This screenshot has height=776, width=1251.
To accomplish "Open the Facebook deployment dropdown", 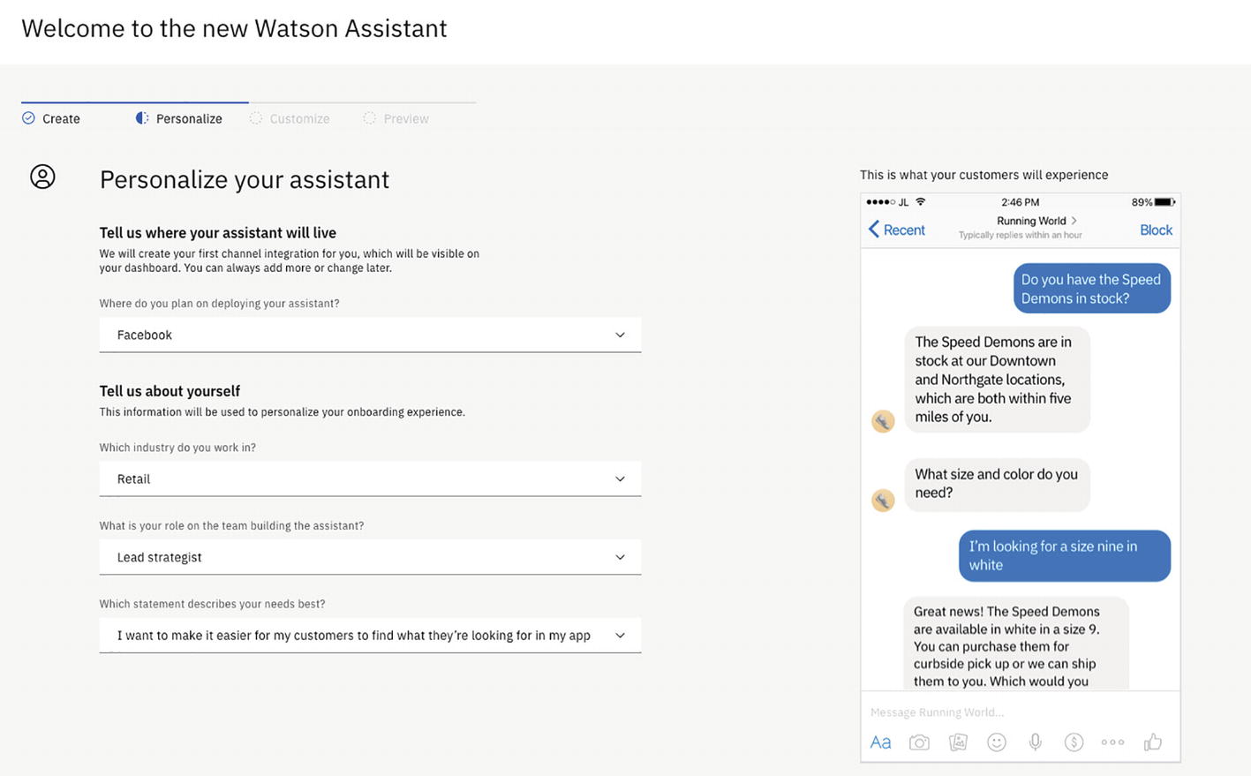I will [370, 335].
